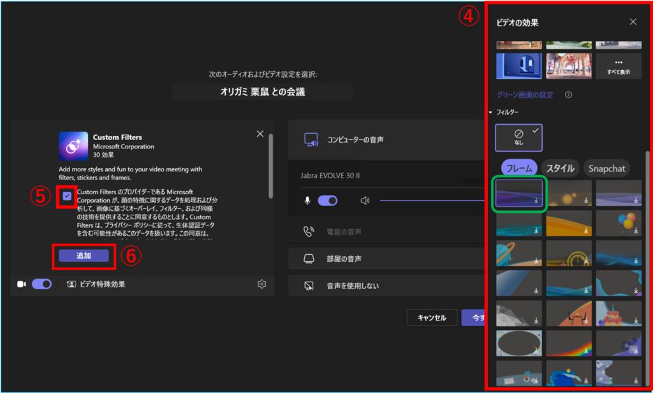This screenshot has height=393, width=653.
Task: Open device settings gear icon
Action: (261, 284)
